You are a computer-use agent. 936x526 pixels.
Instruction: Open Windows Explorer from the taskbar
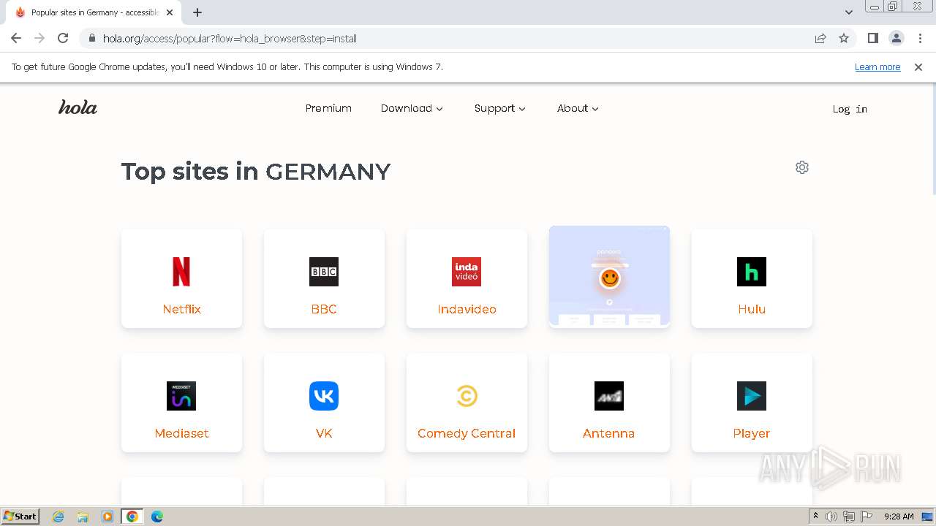(x=83, y=517)
